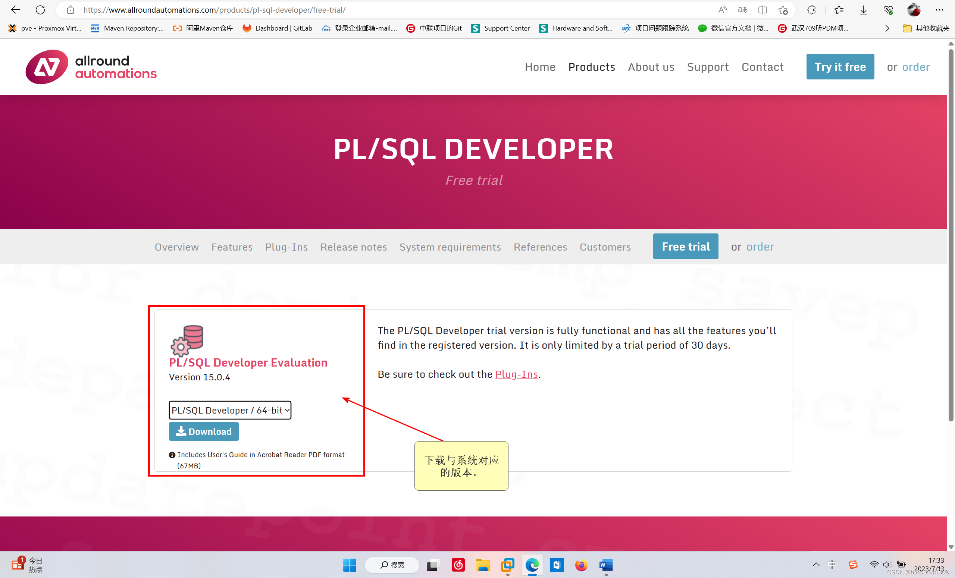Refresh the page with reload icon
The width and height of the screenshot is (955, 578).
40,10
